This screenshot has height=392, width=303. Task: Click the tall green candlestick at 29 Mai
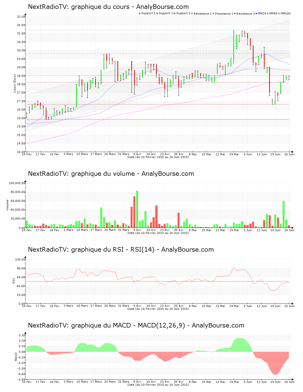(x=234, y=46)
